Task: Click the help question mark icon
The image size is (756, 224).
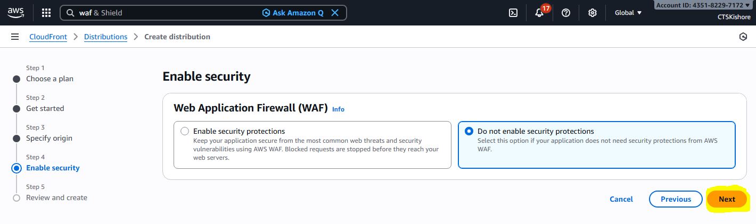Action: tap(566, 13)
